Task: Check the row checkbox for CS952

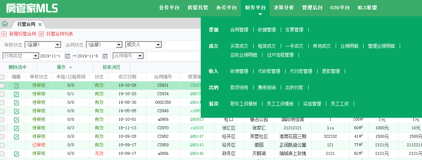Action: pyautogui.click(x=2, y=137)
